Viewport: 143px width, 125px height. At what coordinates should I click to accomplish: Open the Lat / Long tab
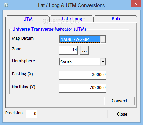click(x=72, y=19)
